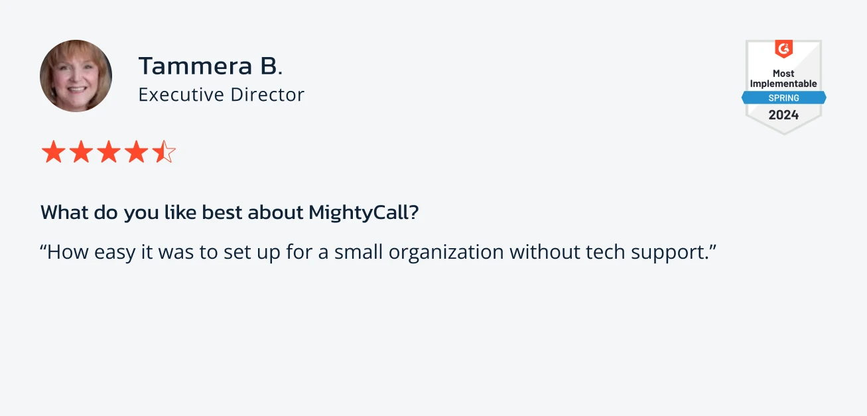Click the "Most Implementable" badge text
Screen dimensions: 867x416
click(x=783, y=78)
